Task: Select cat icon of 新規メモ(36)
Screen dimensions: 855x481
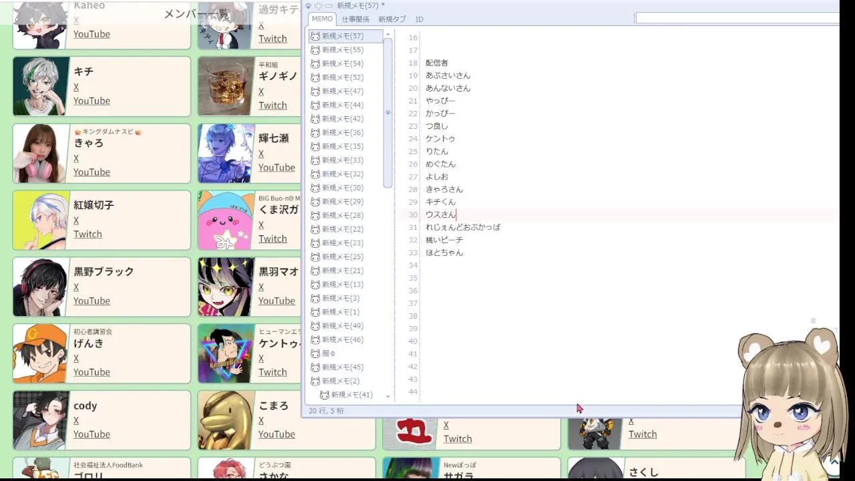Action: pyautogui.click(x=315, y=133)
